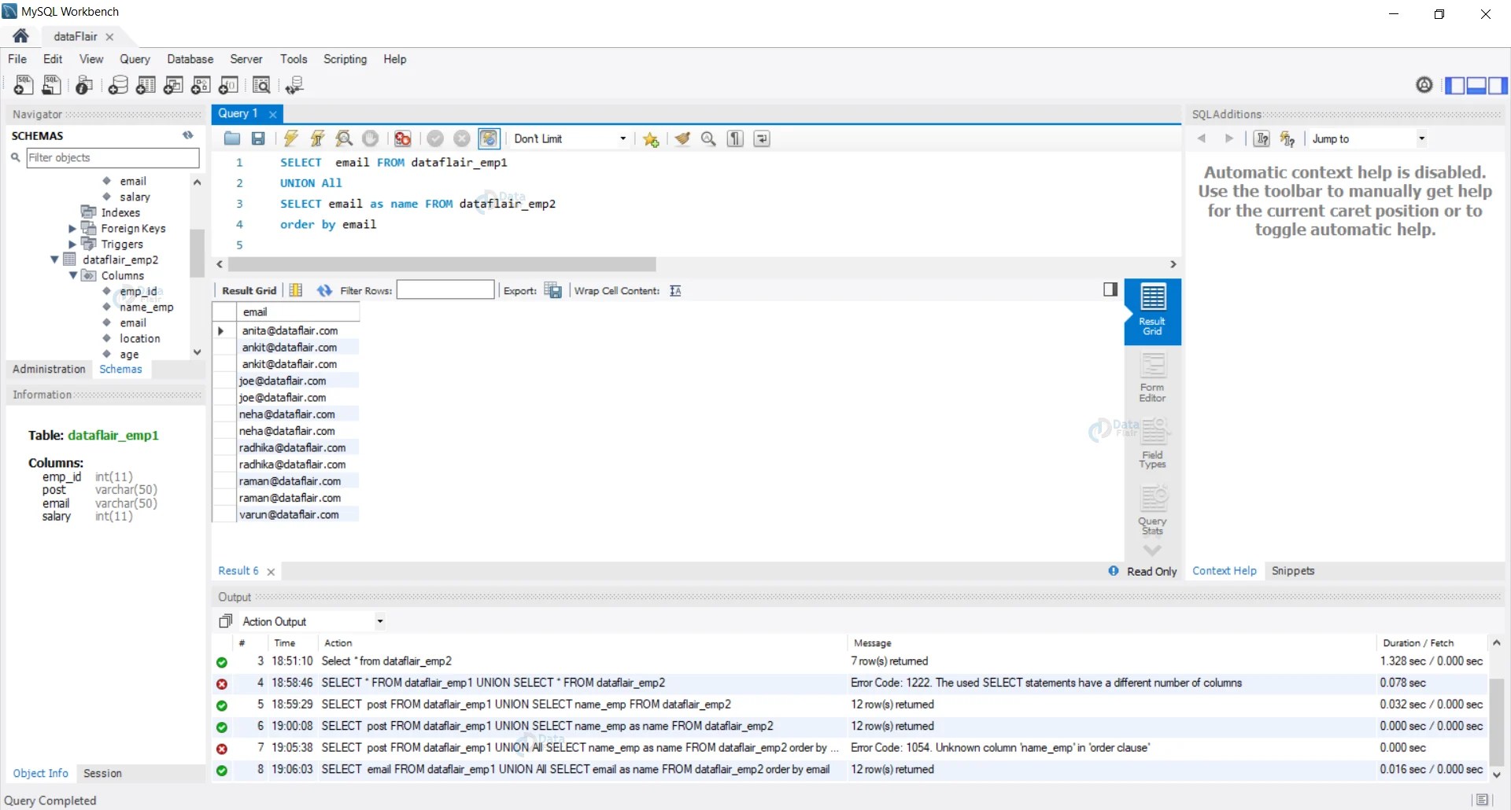Open the Scripting menu

point(345,59)
